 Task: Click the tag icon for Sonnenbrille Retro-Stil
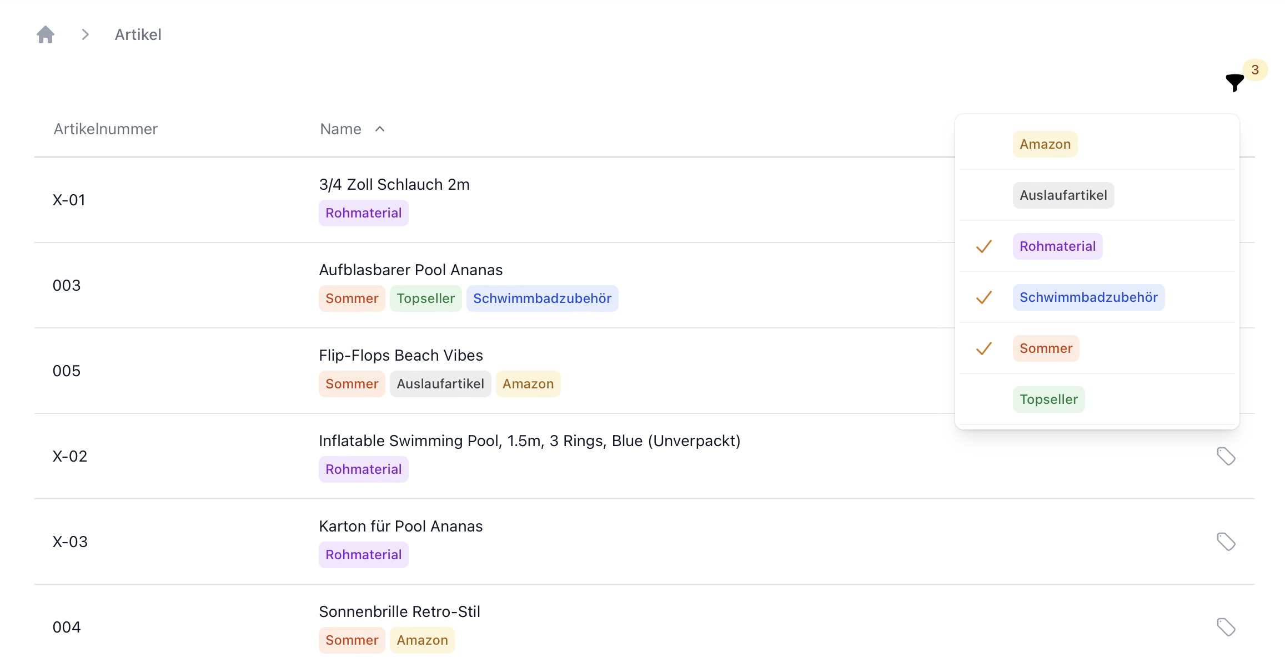click(1226, 627)
